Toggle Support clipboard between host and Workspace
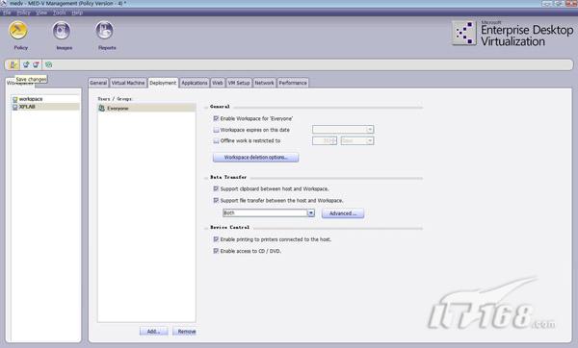 (x=216, y=188)
